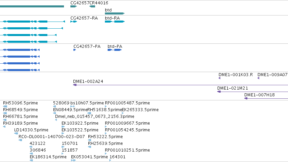The image size is (288, 162).
Task: Click the text label RH53096.5prime
Action: 20,103
